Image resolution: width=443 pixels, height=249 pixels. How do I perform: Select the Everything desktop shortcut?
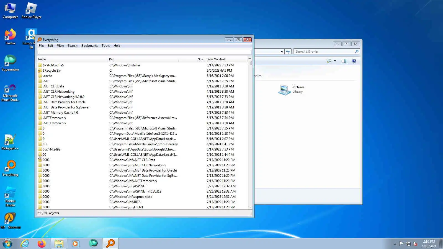(10, 168)
